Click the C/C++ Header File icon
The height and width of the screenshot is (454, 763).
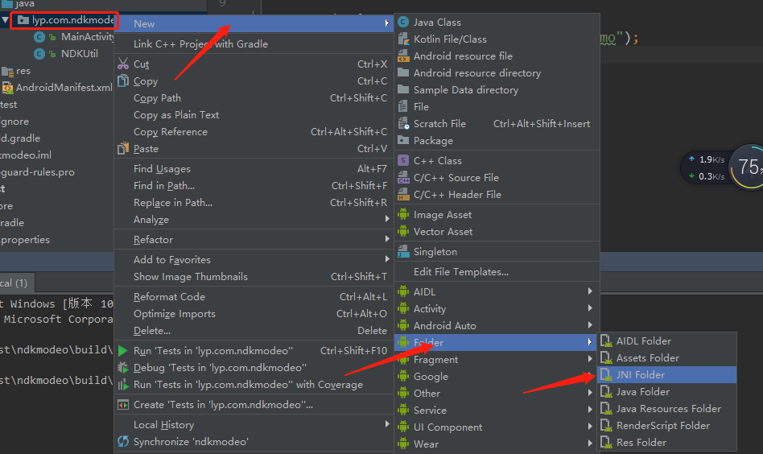click(x=403, y=195)
